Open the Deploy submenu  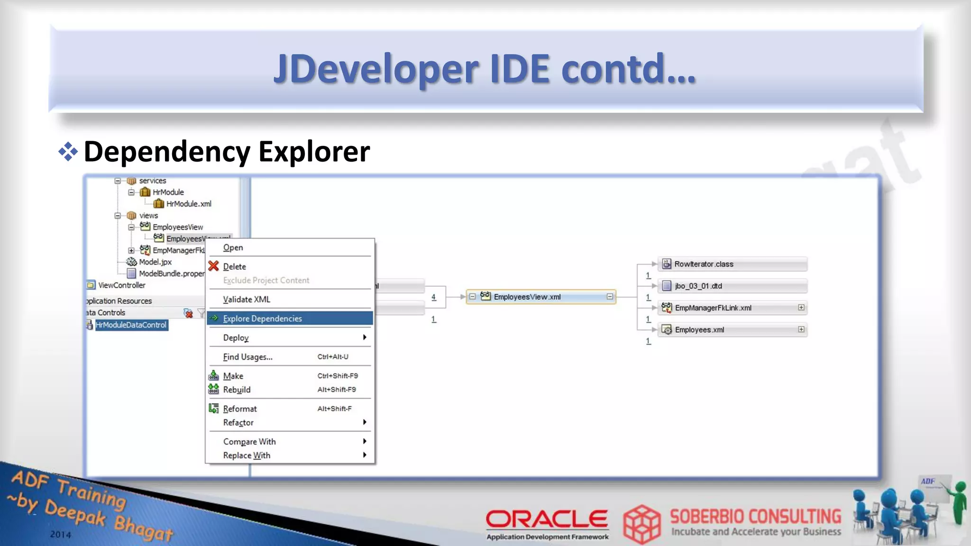pos(236,337)
